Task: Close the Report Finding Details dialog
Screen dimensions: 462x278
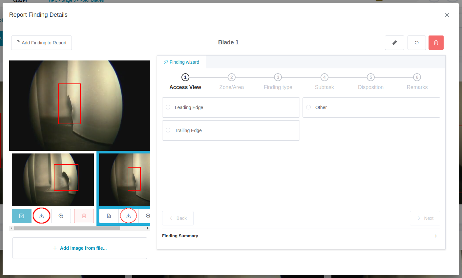Action: (x=447, y=15)
